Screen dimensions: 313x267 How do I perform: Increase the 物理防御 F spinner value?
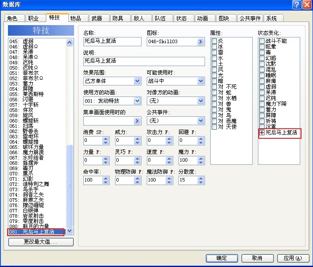tap(138, 178)
